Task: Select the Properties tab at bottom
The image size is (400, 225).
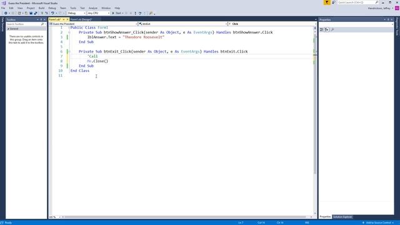Action: coord(325,217)
